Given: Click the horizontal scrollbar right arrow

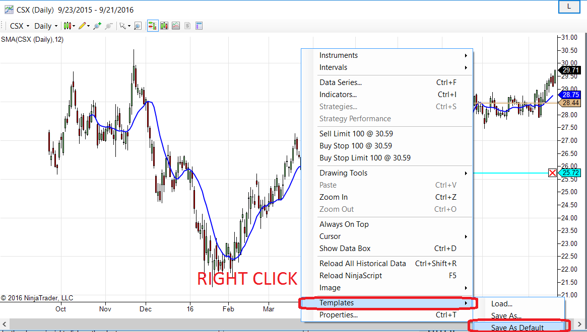Looking at the screenshot, I should [x=579, y=324].
